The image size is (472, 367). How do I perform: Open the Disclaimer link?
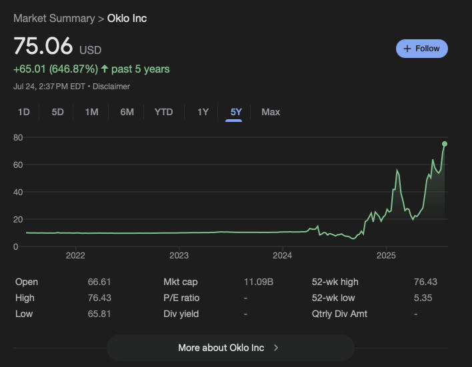pyautogui.click(x=111, y=87)
